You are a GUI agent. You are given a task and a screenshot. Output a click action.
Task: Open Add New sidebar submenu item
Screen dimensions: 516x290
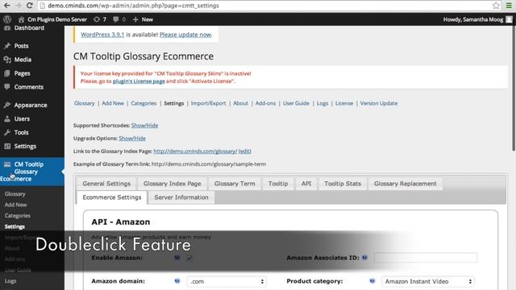pyautogui.click(x=15, y=205)
